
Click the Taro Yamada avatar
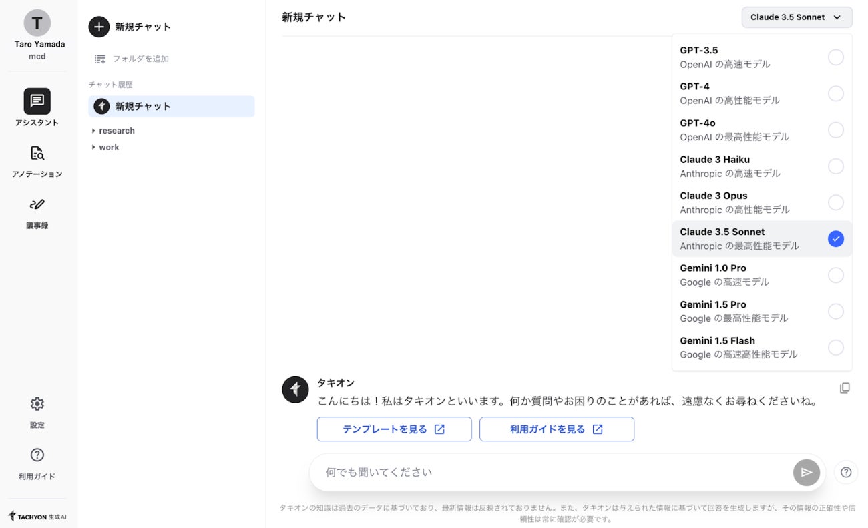click(x=37, y=23)
